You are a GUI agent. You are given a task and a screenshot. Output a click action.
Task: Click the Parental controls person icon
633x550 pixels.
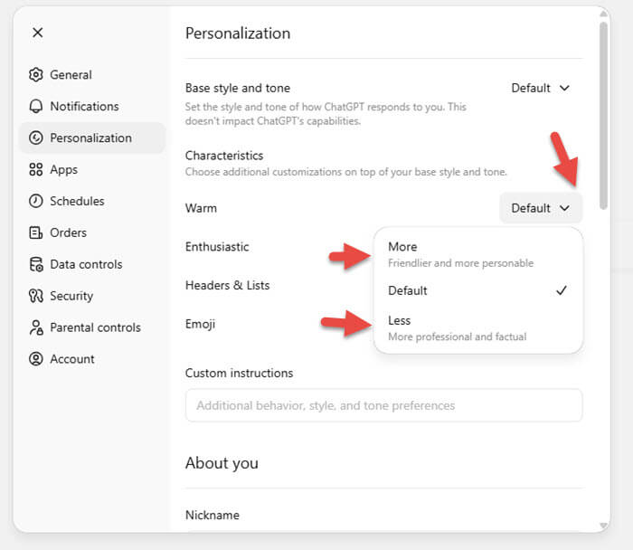tap(36, 327)
